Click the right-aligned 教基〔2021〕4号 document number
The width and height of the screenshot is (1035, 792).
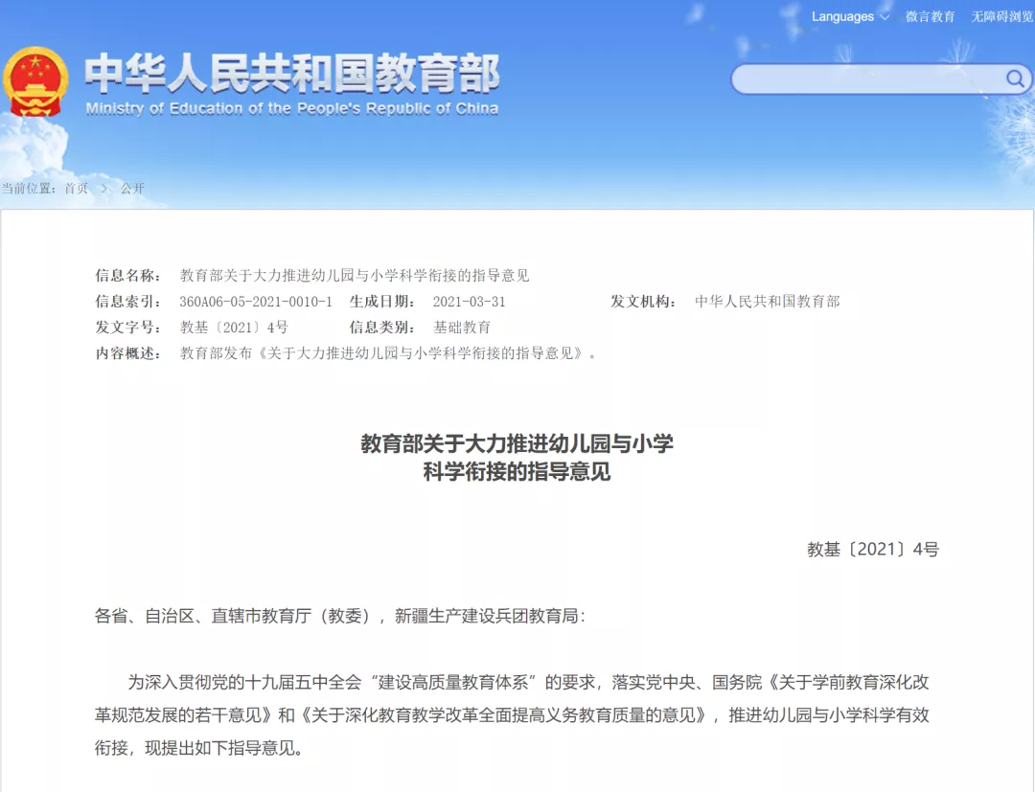coord(872,549)
